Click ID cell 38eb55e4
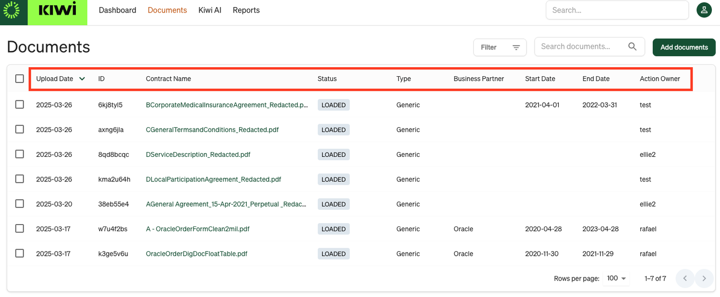This screenshot has height=297, width=720. coord(113,204)
